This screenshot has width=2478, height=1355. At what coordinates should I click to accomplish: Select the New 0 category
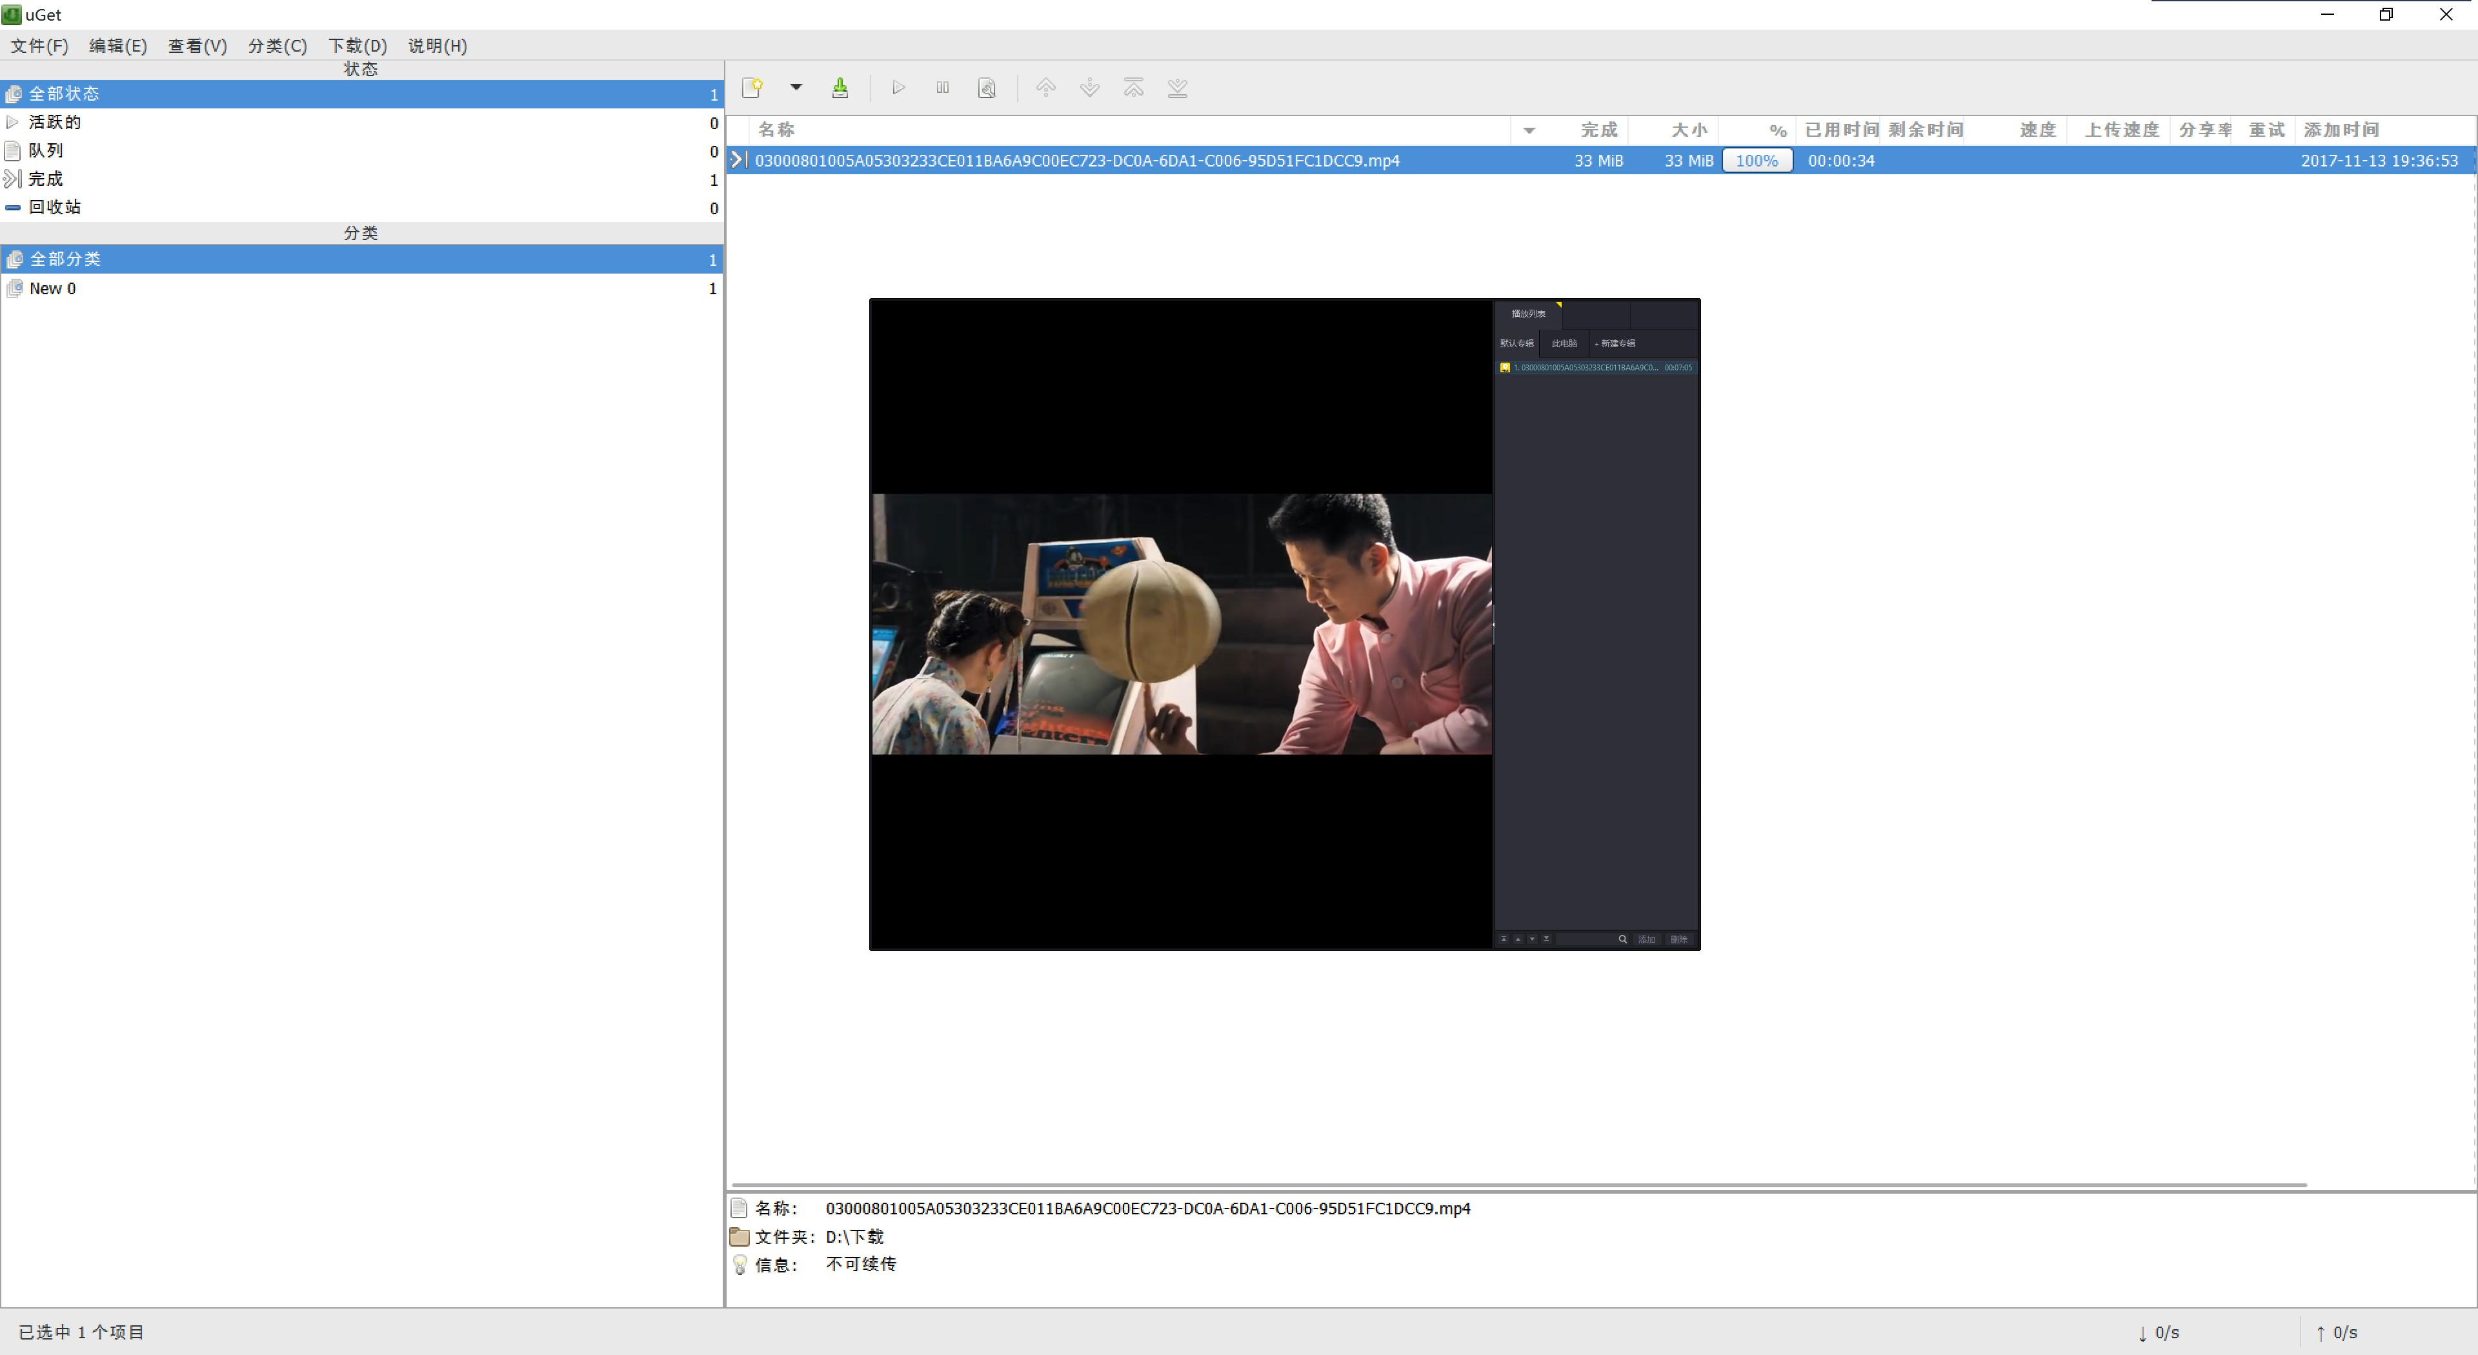click(52, 288)
